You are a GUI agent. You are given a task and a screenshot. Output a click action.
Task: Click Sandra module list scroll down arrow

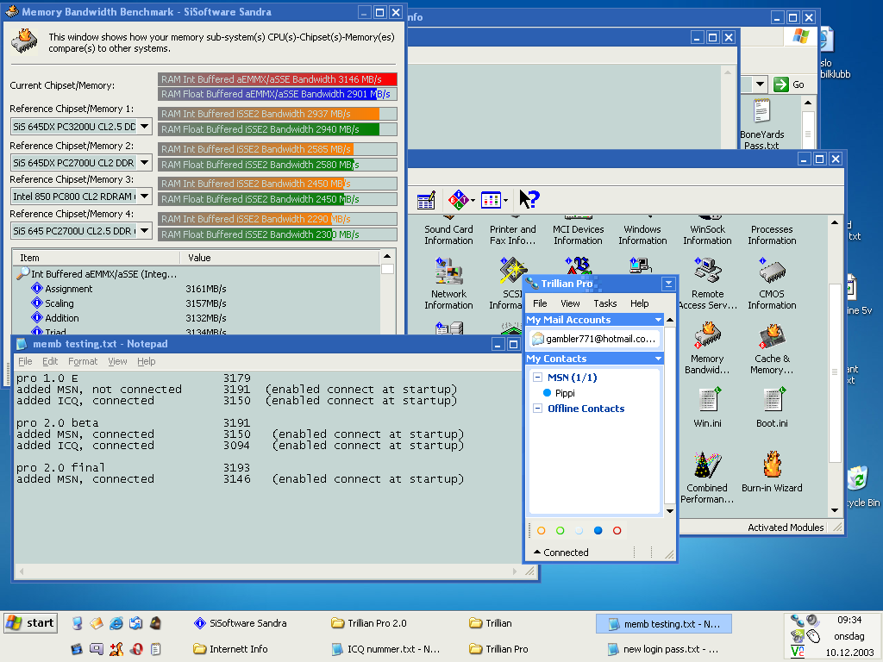[835, 510]
